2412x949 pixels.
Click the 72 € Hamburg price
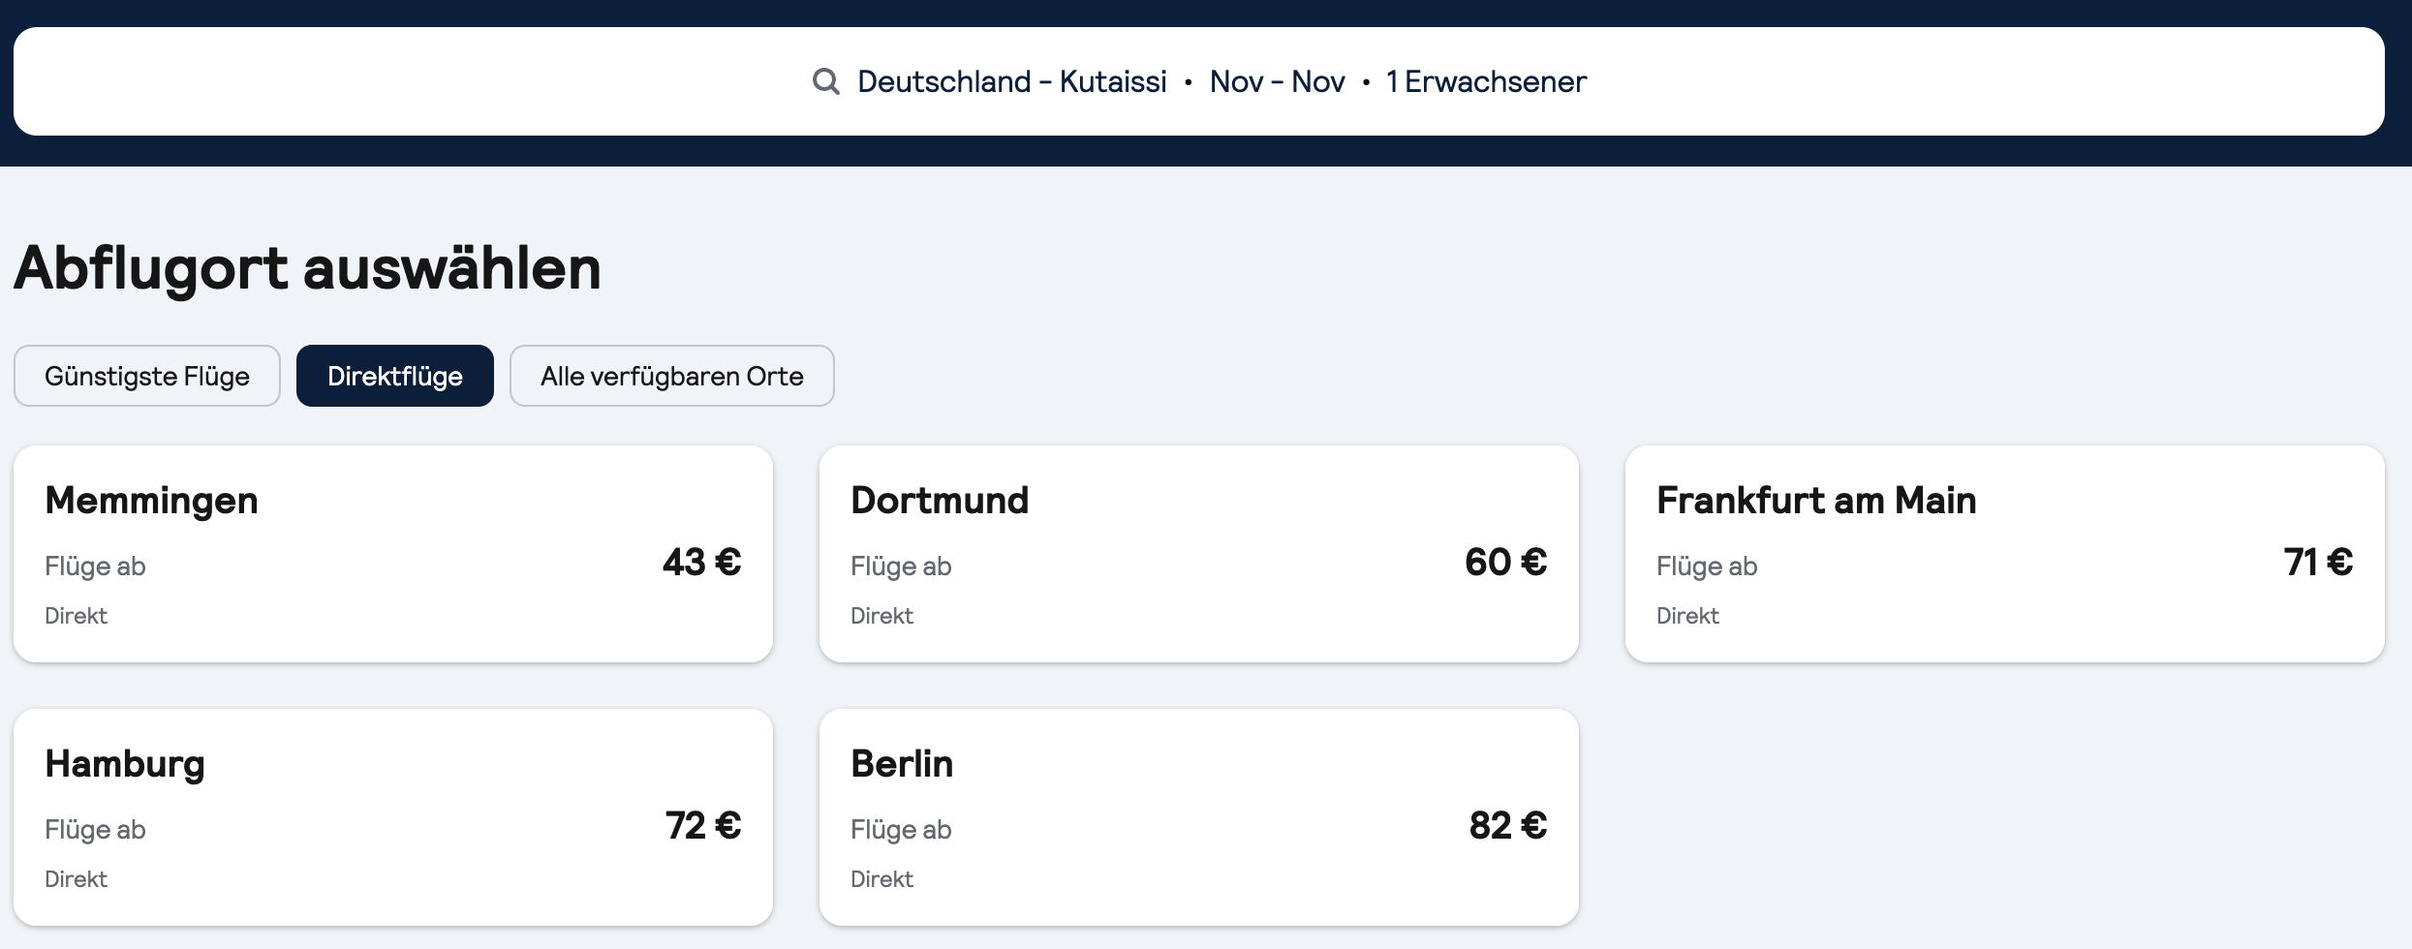click(x=703, y=826)
